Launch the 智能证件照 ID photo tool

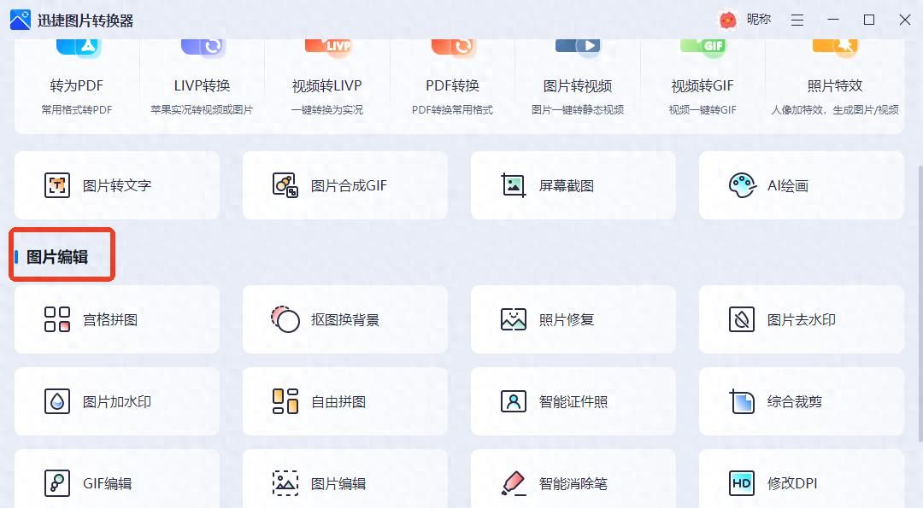click(573, 400)
